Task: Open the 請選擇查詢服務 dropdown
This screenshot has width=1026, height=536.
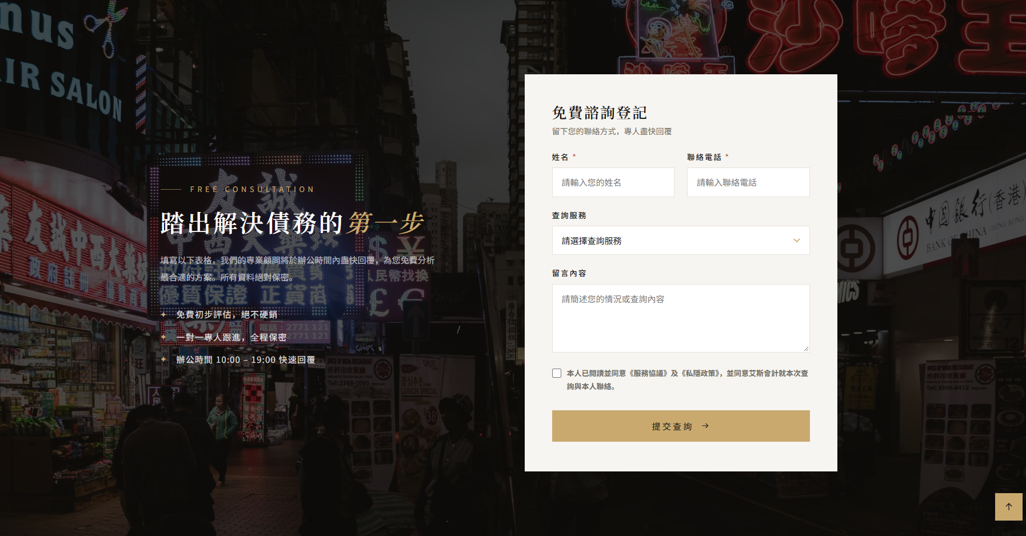Action: click(x=681, y=241)
